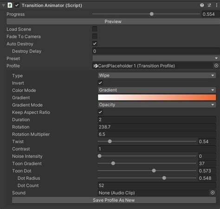Click the Contrast input field

[157, 149]
